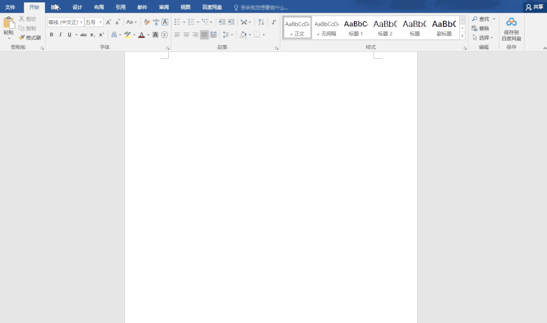Apply the red font color swatch
This screenshot has width=547, height=323.
pyautogui.click(x=141, y=35)
